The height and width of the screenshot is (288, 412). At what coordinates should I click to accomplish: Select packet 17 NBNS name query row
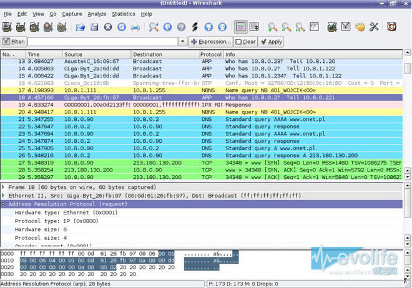pyautogui.click(x=202, y=90)
